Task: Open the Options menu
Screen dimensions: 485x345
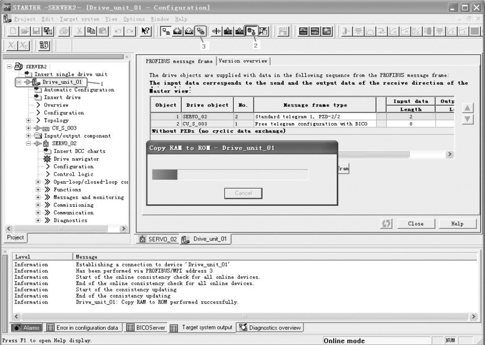Action: pos(134,19)
